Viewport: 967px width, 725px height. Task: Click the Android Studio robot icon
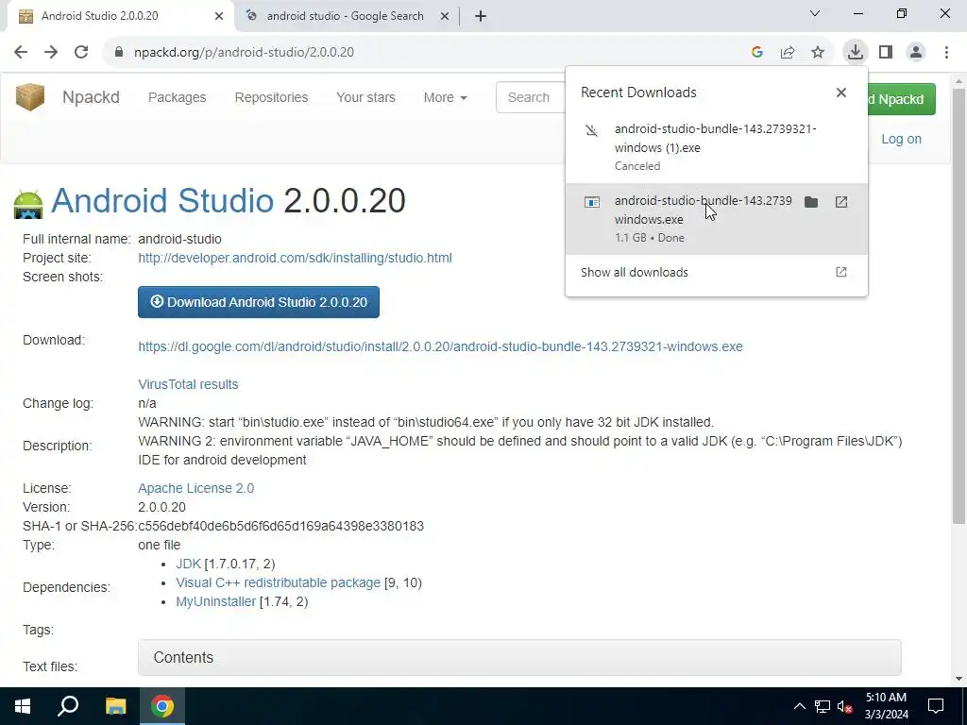click(28, 204)
